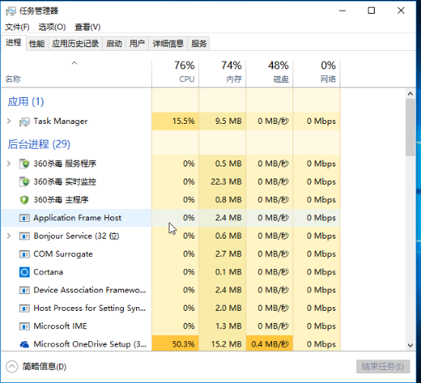Sort by the 内存 column header
The width and height of the screenshot is (421, 383).
click(x=223, y=73)
